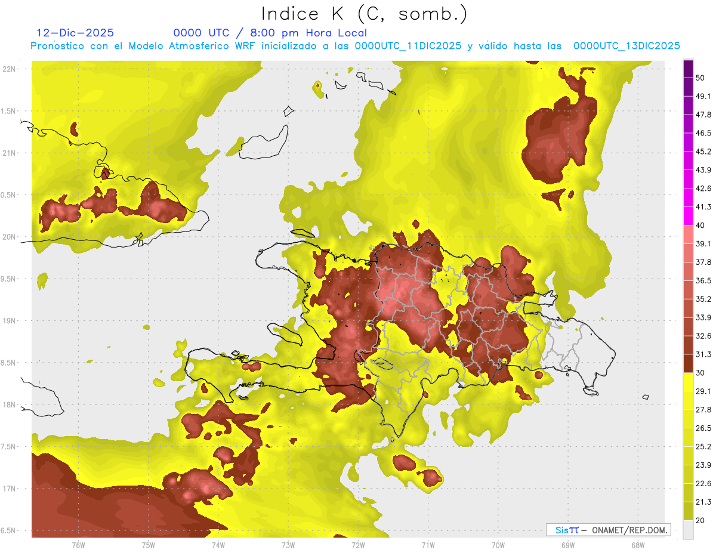Click the latitude label '19N'
Image resolution: width=716 pixels, height=553 pixels.
9,321
